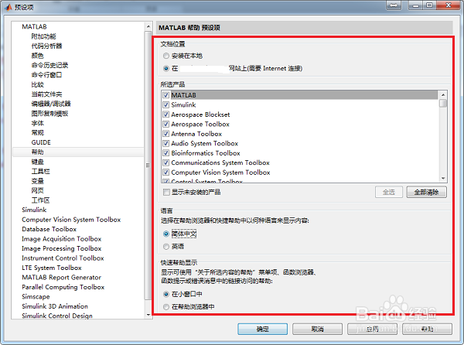Click product list scroll up arrow
The width and height of the screenshot is (464, 345).
click(x=443, y=95)
